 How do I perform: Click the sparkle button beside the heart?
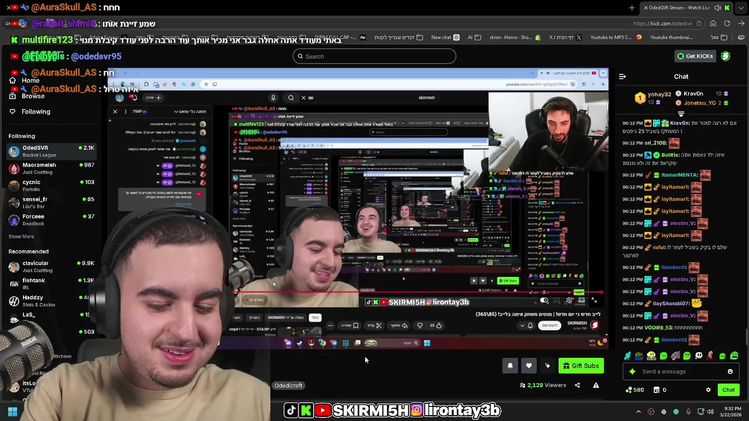coord(547,366)
